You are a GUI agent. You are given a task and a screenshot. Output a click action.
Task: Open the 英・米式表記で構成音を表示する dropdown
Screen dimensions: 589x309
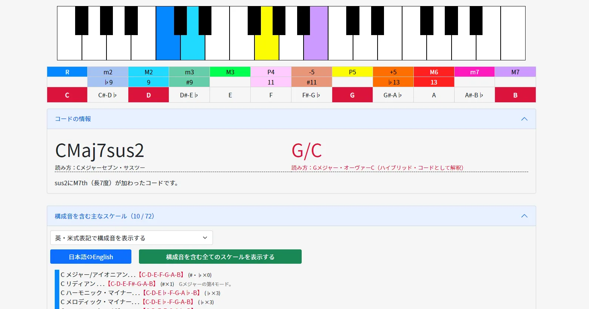131,238
